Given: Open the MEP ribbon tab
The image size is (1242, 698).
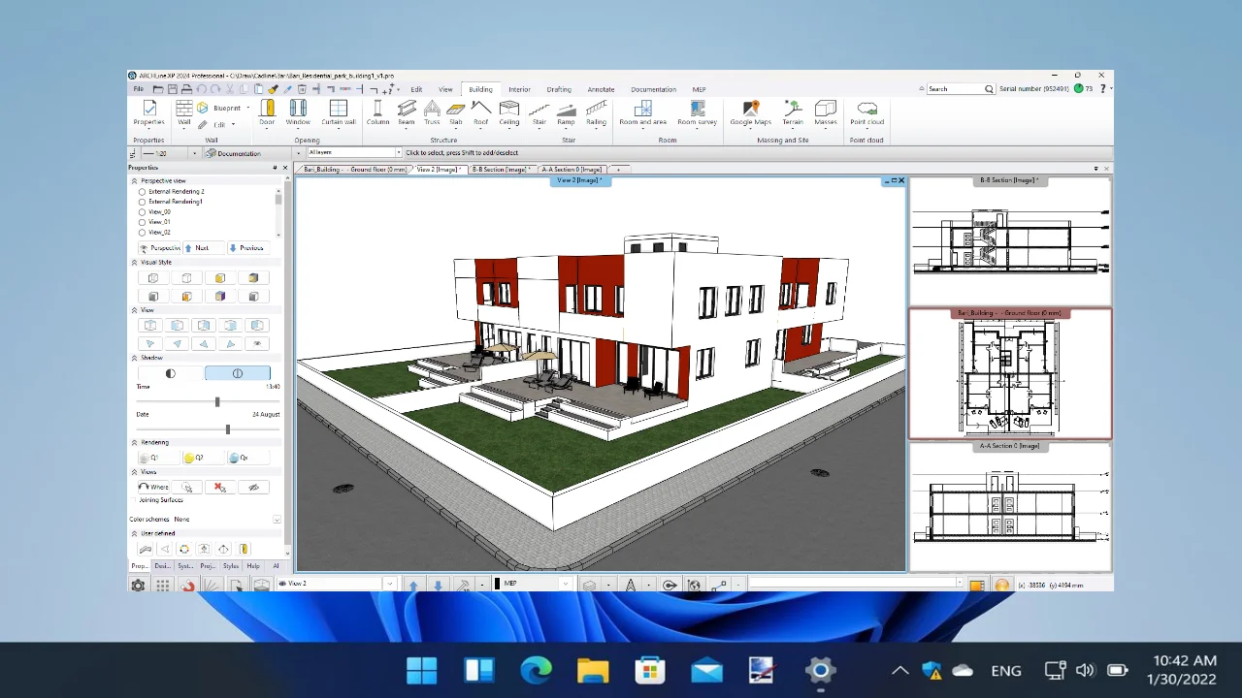Looking at the screenshot, I should pyautogui.click(x=699, y=89).
